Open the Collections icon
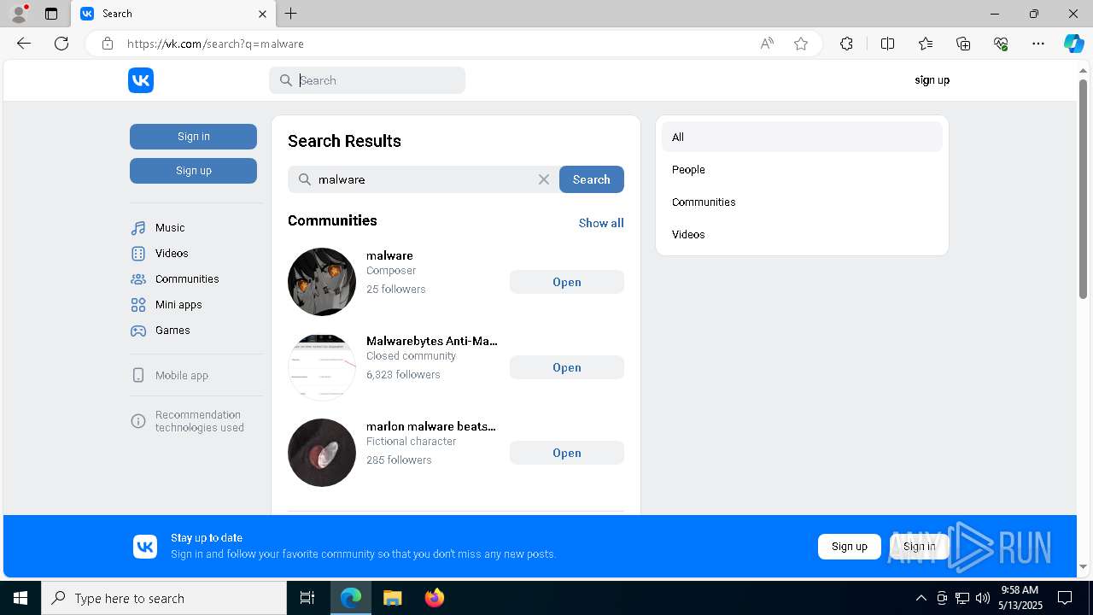The height and width of the screenshot is (615, 1093). coord(963,44)
